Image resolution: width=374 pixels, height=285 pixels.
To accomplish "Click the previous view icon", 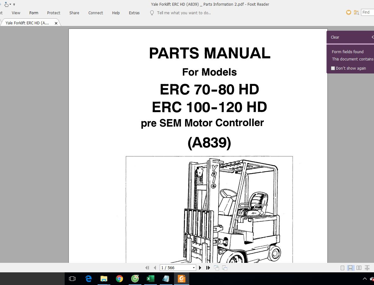I will click(x=216, y=268).
